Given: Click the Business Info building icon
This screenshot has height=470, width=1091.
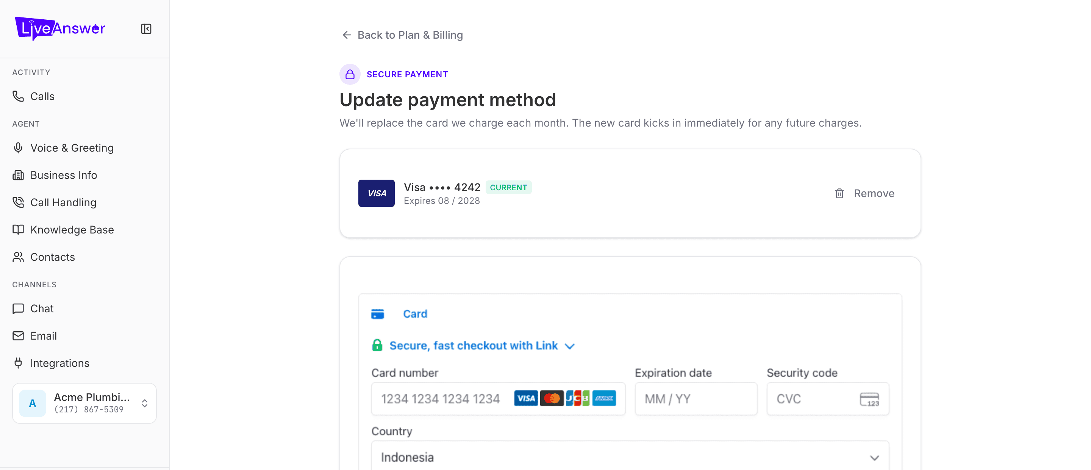Looking at the screenshot, I should click(x=18, y=175).
